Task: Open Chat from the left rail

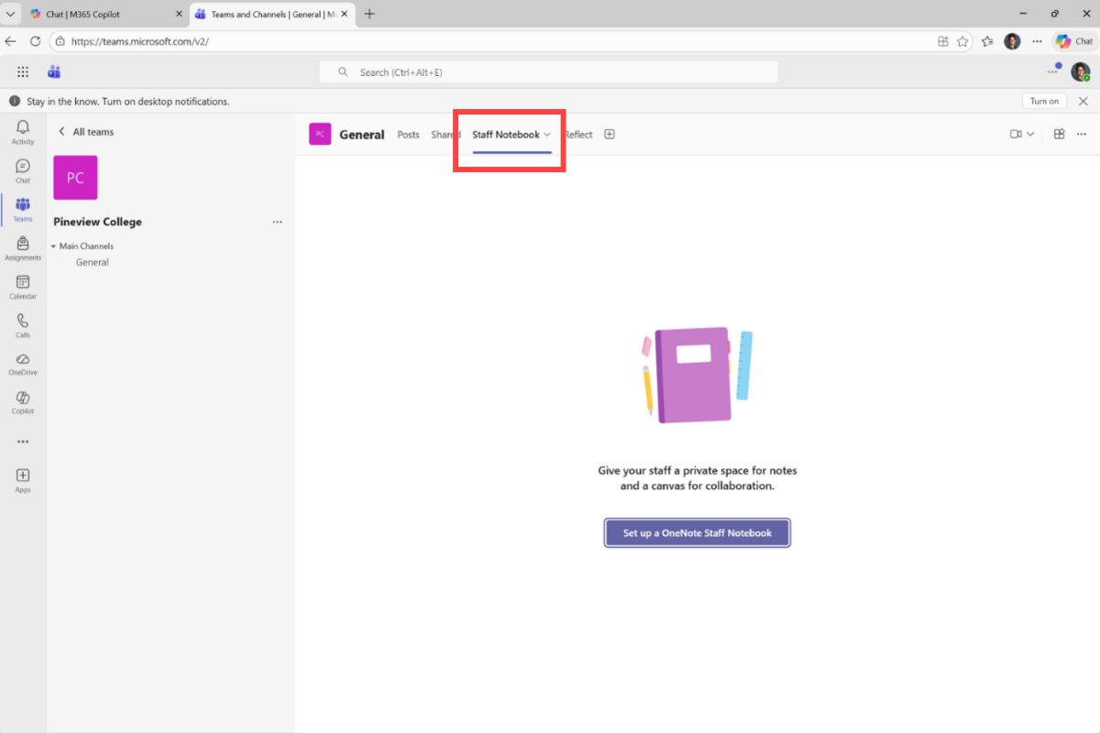Action: tap(23, 171)
